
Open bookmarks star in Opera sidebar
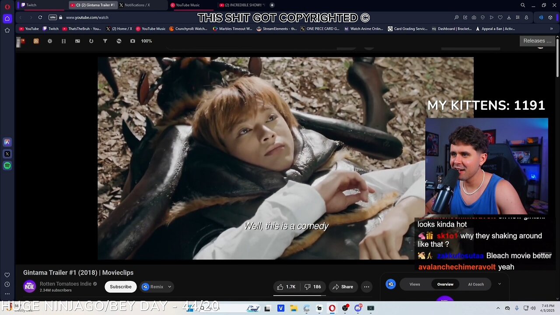pyautogui.click(x=7, y=30)
